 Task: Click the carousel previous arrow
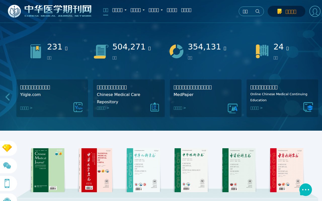8,97
